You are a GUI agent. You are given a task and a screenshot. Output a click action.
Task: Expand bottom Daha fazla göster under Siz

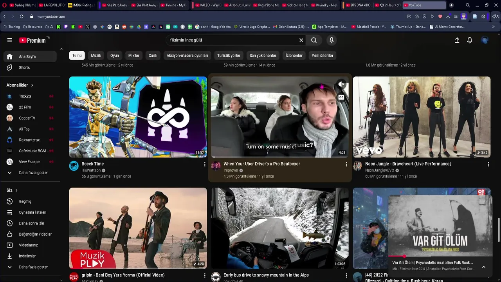[x=30, y=267]
